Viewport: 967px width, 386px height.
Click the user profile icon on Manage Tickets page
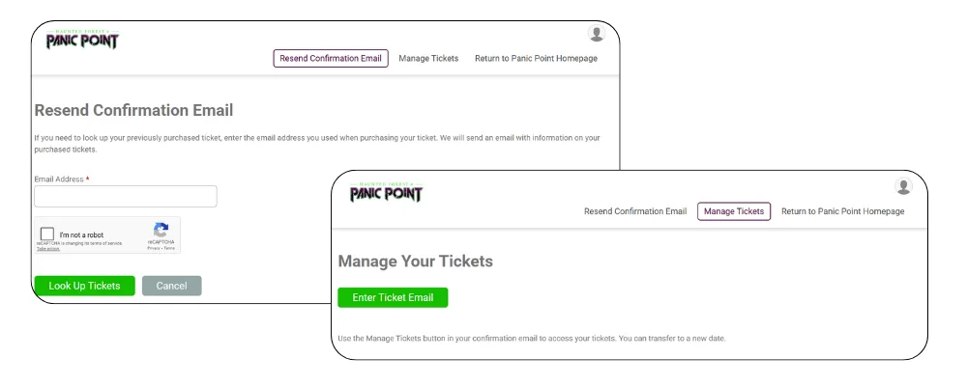pos(904,187)
